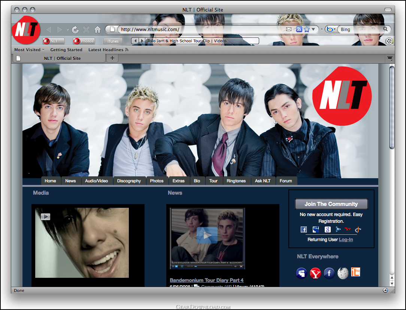Click the scrollbar down arrow
The height and width of the screenshot is (310, 406).
[x=392, y=284]
